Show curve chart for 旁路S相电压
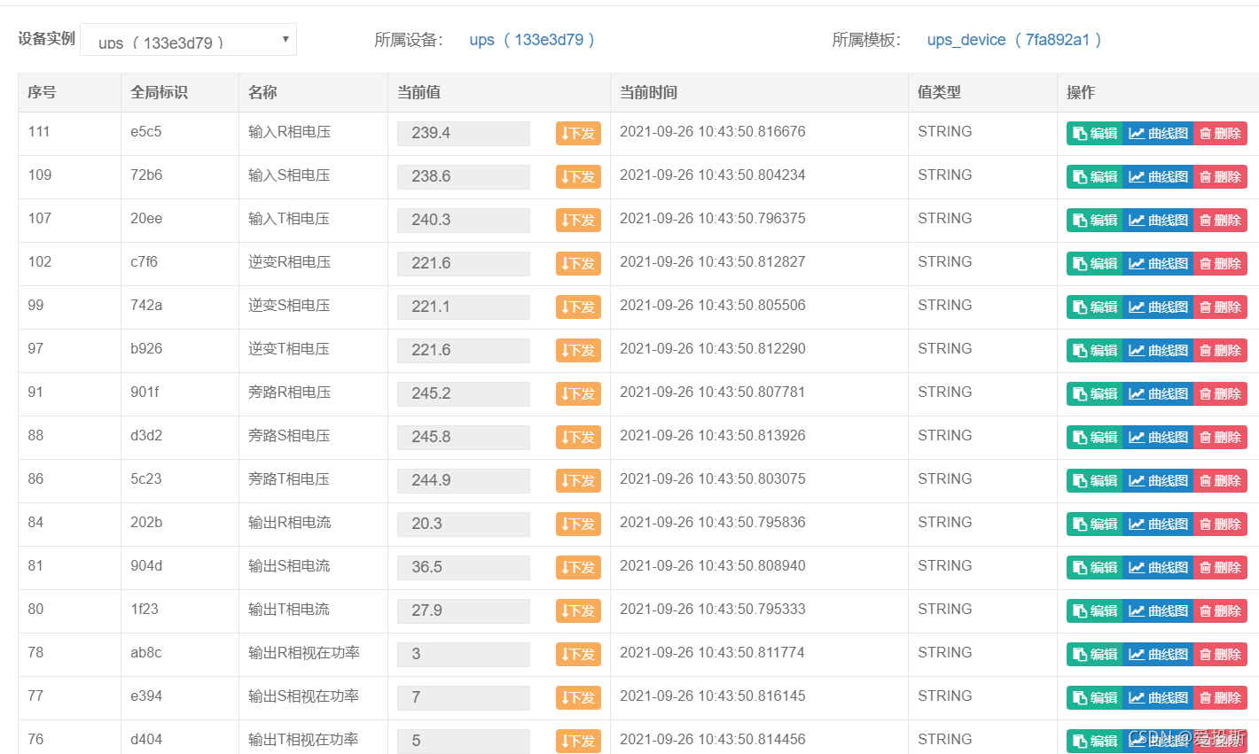Viewport: 1259px width, 754px height. (x=1158, y=437)
